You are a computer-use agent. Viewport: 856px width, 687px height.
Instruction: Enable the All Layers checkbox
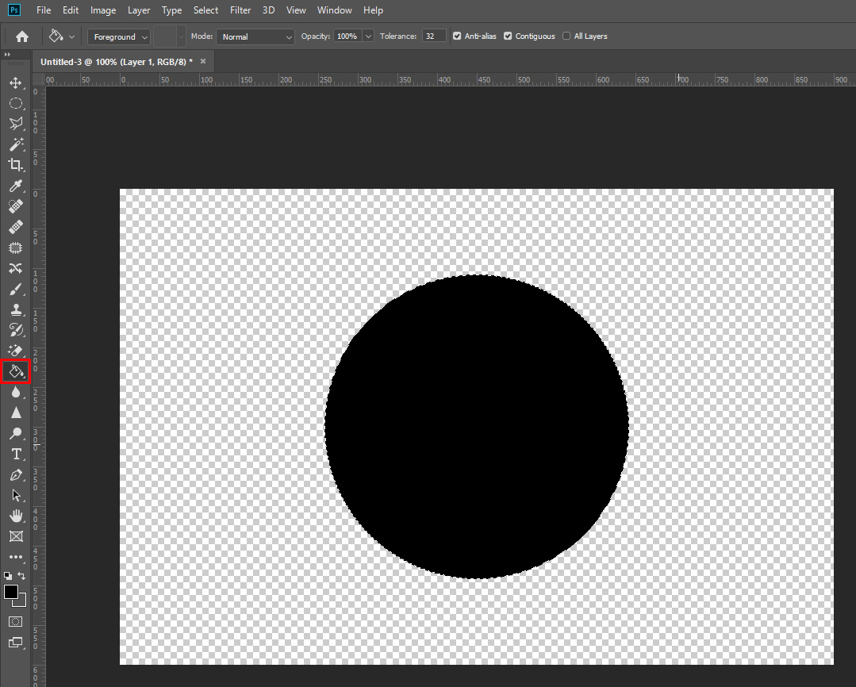[x=566, y=36]
